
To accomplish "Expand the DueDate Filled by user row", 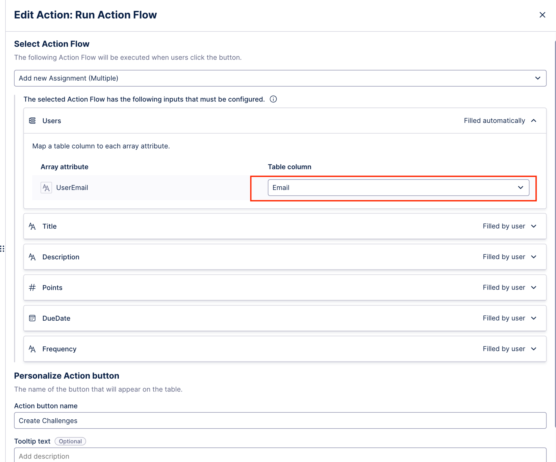I will click(533, 318).
